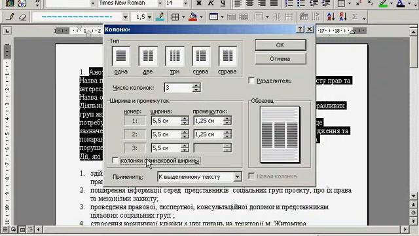The image size is (419, 236).
Task: Open the font name dropdown arrow
Action: click(x=160, y=3)
